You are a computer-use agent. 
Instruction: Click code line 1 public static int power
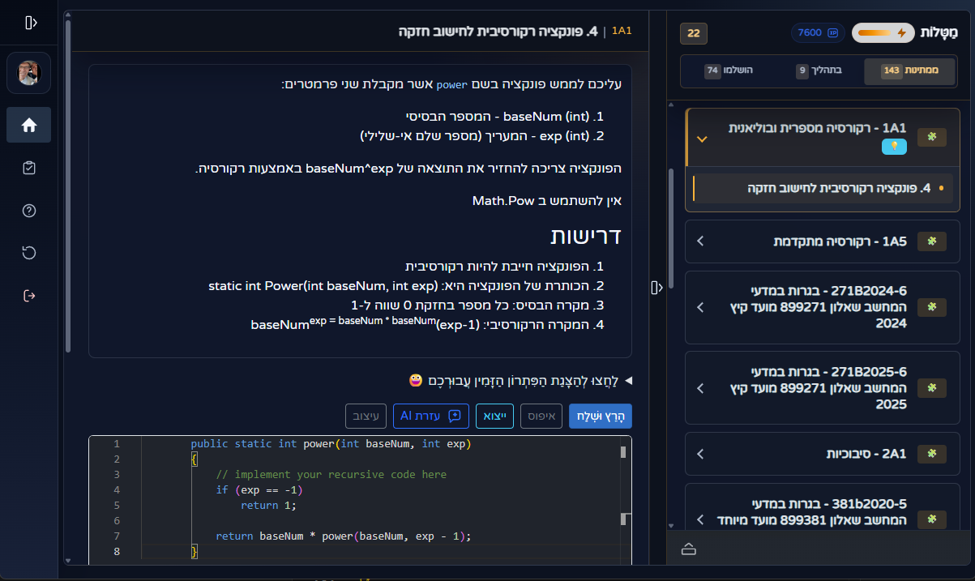pyautogui.click(x=331, y=444)
